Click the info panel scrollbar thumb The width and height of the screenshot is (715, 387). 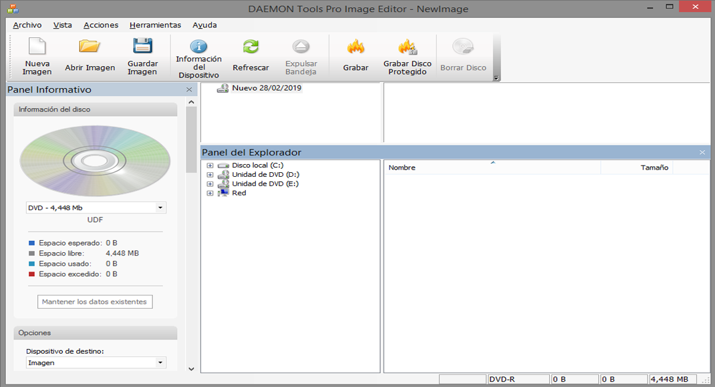192,139
